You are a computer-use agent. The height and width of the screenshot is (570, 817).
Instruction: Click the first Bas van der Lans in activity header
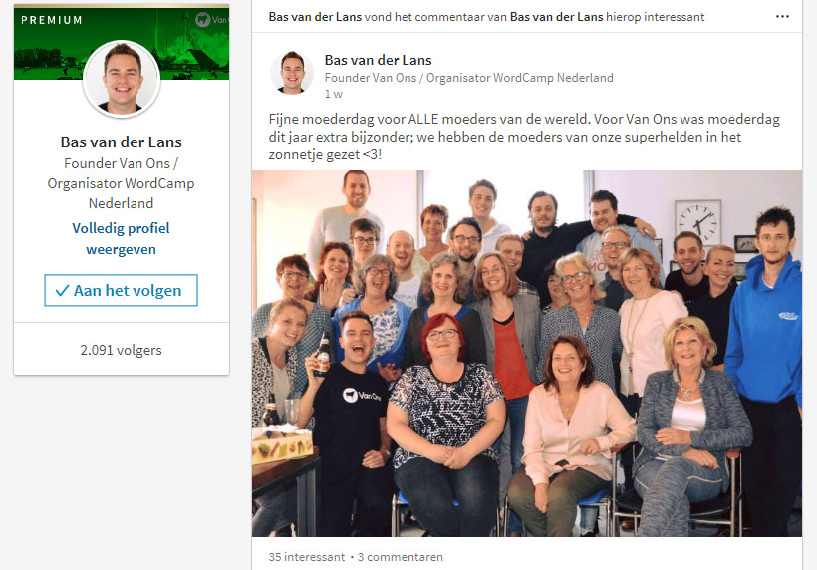(315, 17)
